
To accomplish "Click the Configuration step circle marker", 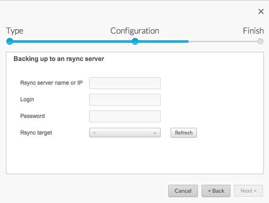I will pyautogui.click(x=135, y=41).
